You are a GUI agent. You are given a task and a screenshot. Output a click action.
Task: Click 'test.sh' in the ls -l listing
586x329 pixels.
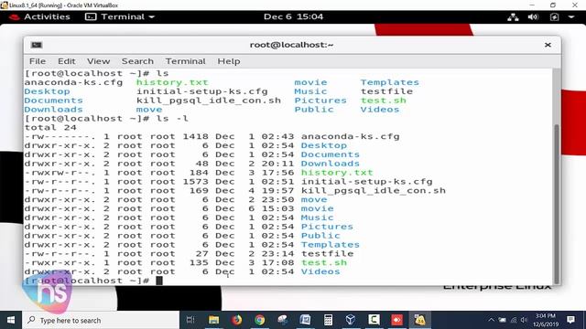pyautogui.click(x=324, y=262)
